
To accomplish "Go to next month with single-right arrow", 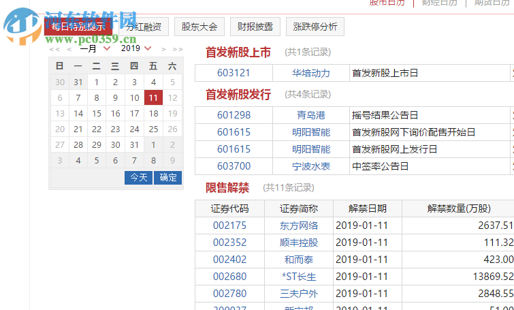I will tap(163, 49).
